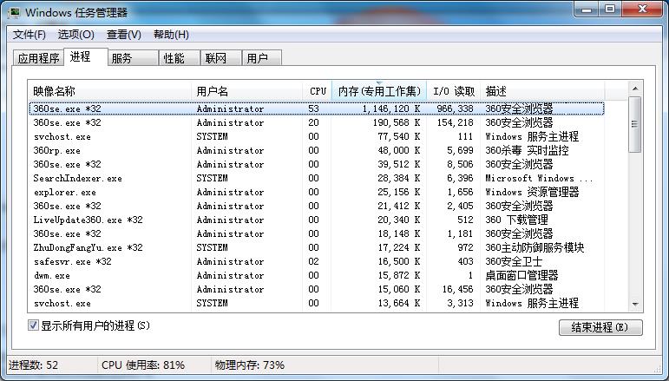Minimize the Task Manager window

pyautogui.click(x=587, y=9)
